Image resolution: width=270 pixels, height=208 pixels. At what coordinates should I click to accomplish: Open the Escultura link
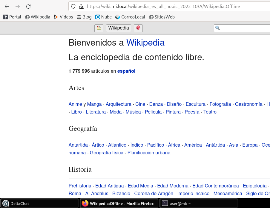196,104
